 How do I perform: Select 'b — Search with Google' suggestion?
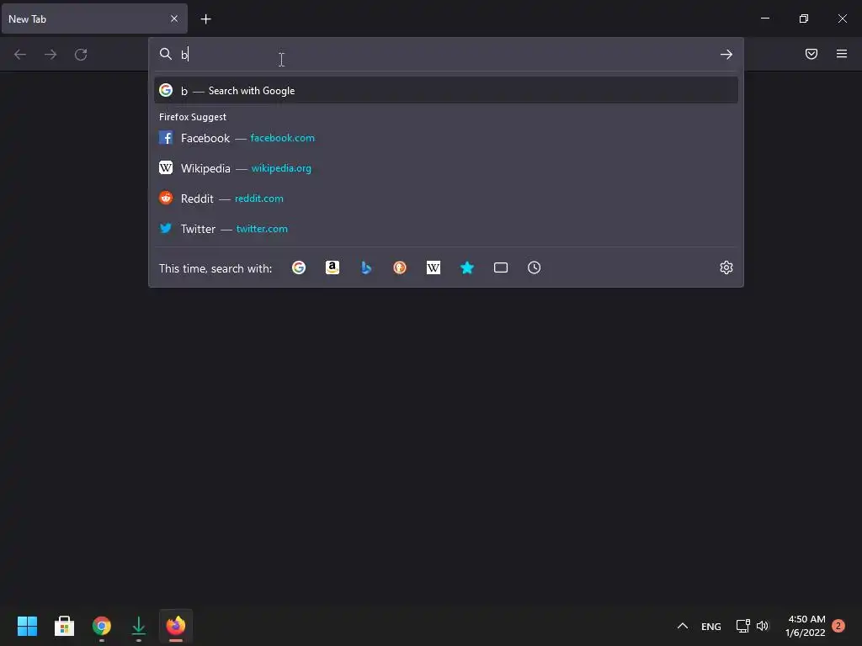[x=446, y=90]
